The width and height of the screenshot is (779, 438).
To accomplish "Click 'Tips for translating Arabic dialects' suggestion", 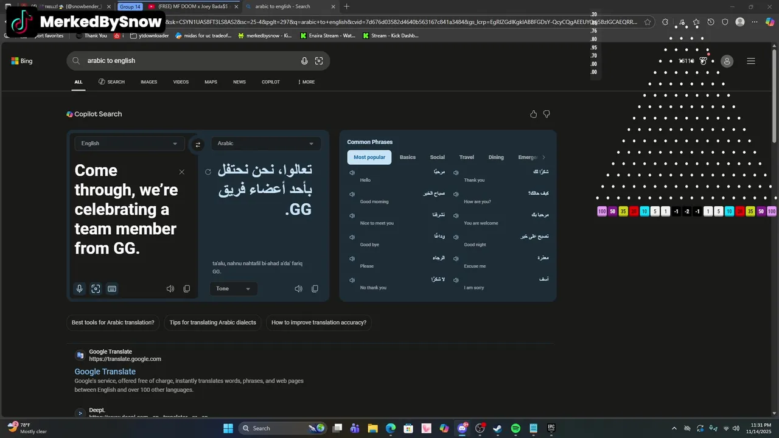I will (x=213, y=322).
